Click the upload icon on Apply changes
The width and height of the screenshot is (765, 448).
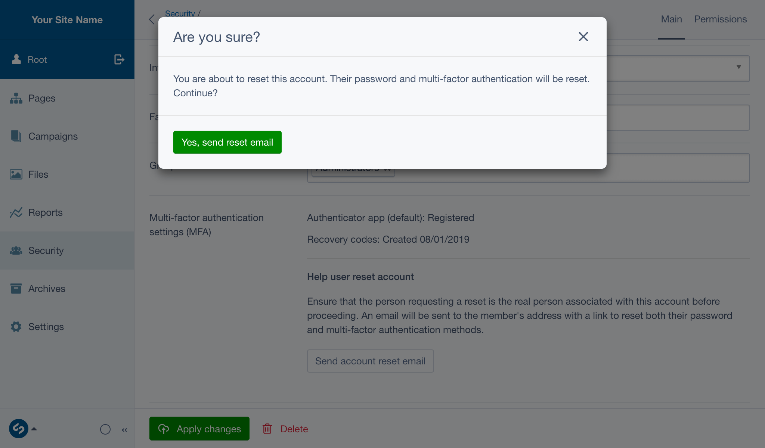click(x=164, y=429)
